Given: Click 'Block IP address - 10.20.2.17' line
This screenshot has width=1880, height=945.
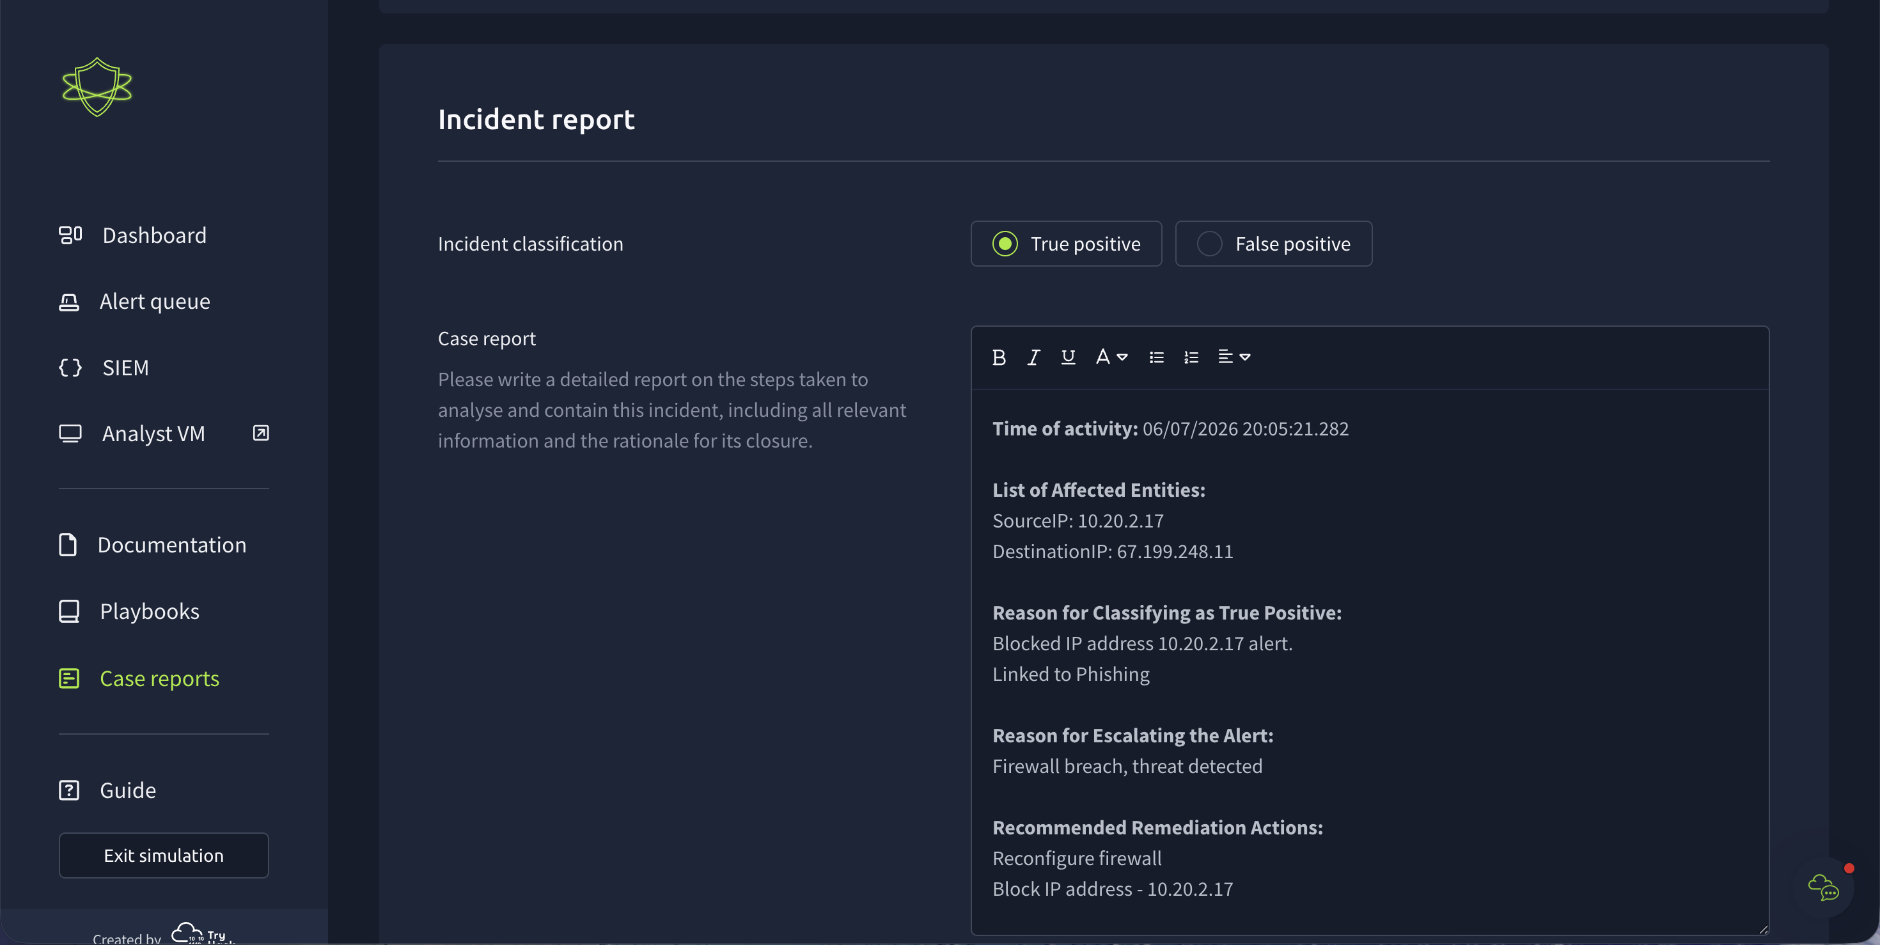Looking at the screenshot, I should pos(1113,889).
